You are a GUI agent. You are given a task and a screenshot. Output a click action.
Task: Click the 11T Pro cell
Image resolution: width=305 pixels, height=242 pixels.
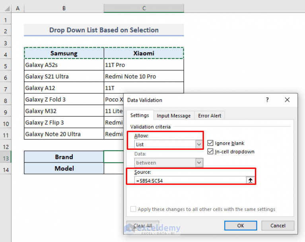[x=144, y=65]
